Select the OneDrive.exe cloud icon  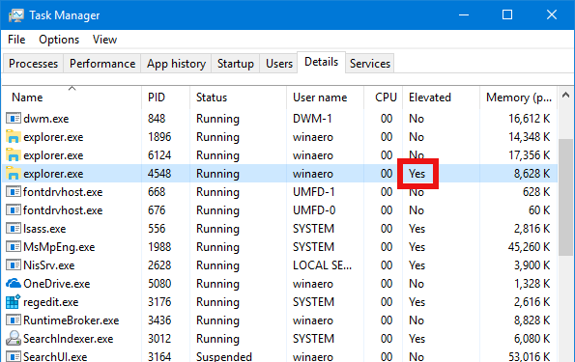coord(14,283)
